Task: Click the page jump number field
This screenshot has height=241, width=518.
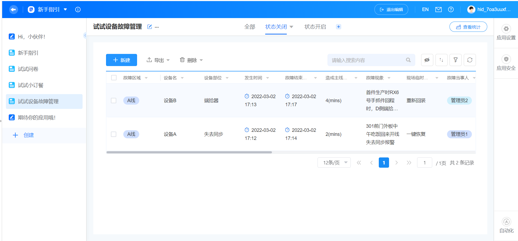Action: coord(425,163)
